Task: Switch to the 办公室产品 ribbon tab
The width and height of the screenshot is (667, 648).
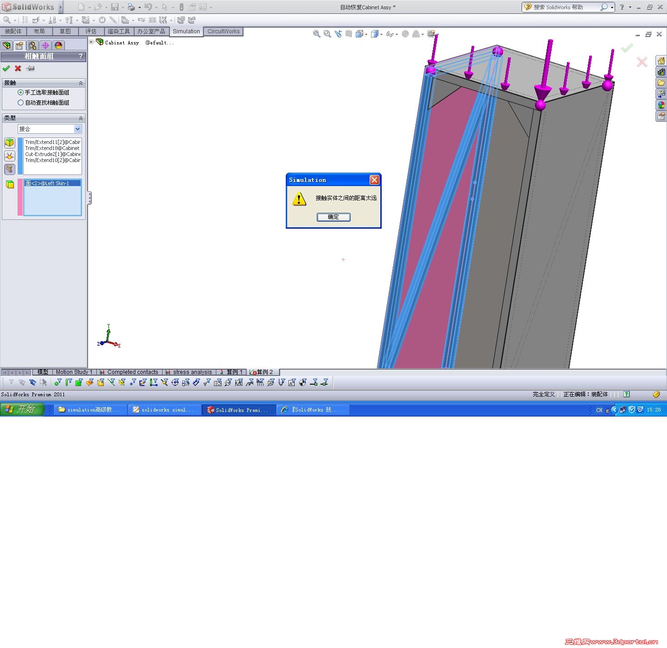Action: point(151,31)
